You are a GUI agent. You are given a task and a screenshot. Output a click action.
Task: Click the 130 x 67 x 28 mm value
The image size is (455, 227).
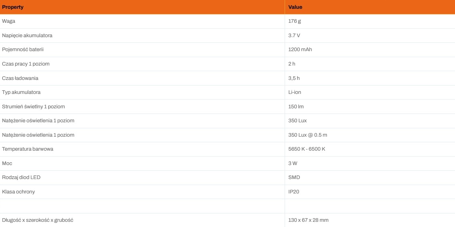[308, 220]
